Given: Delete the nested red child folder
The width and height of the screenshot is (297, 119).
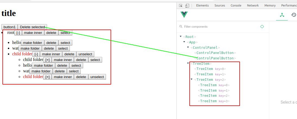Looking at the screenshot, I should pos(81,77).
